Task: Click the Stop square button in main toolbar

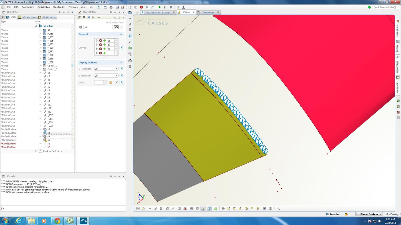Action: click(x=171, y=7)
